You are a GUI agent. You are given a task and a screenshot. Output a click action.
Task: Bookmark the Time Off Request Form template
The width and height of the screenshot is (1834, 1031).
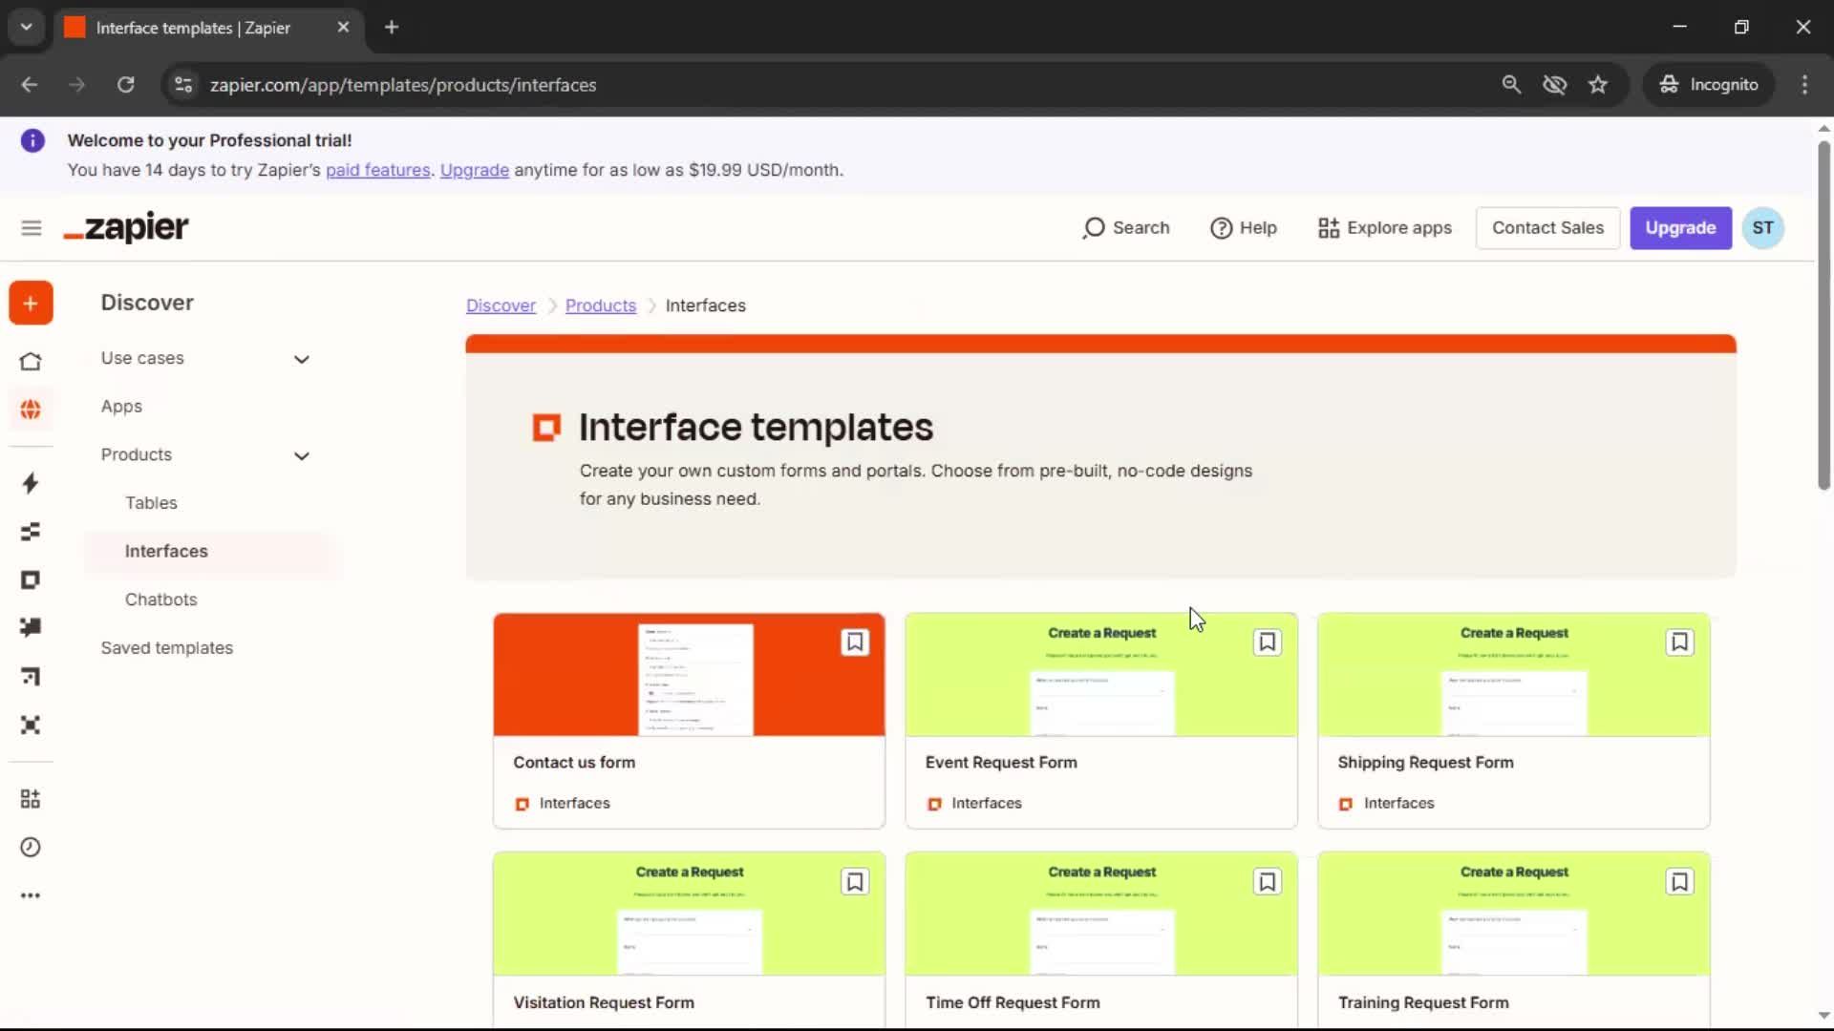pyautogui.click(x=1268, y=882)
